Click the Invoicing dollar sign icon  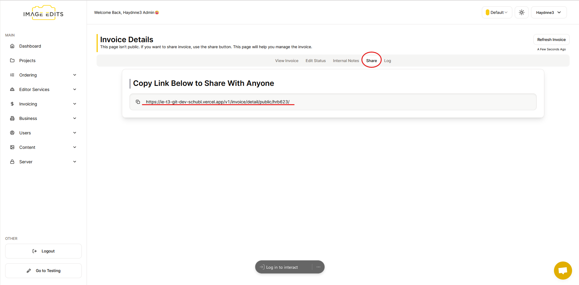12,104
